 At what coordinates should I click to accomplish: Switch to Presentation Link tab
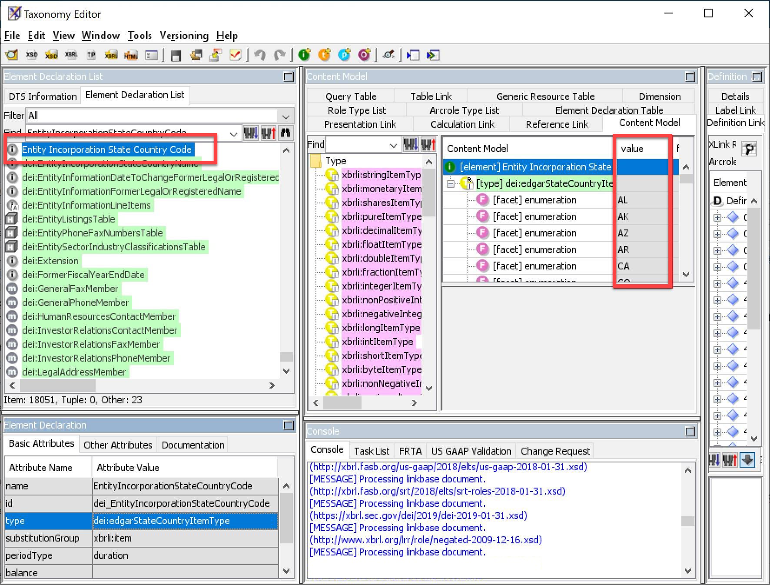(360, 124)
